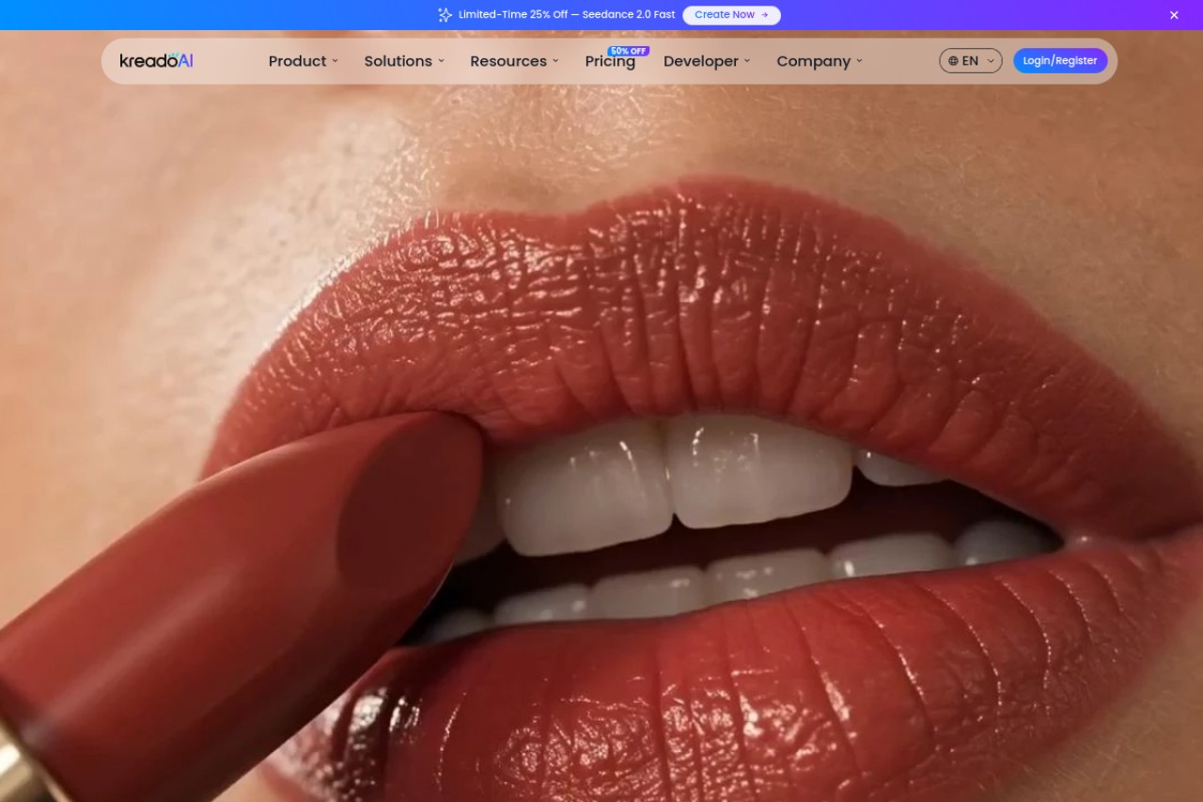Click the globe icon beside EN
The width and height of the screenshot is (1203, 802).
[x=953, y=61]
